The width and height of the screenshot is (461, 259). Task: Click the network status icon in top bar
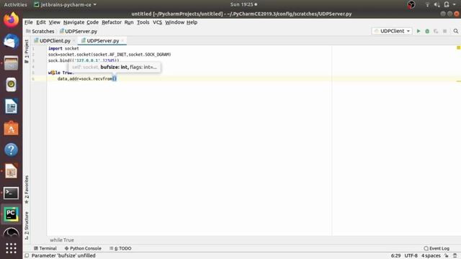(x=427, y=4)
